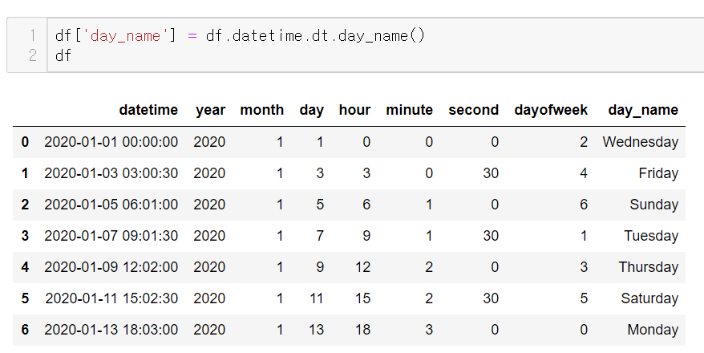
Task: Select the 'minute' column header
Action: [x=409, y=110]
